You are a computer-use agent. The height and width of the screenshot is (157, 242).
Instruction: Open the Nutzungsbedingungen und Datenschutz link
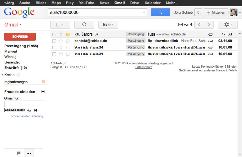tap(154, 65)
